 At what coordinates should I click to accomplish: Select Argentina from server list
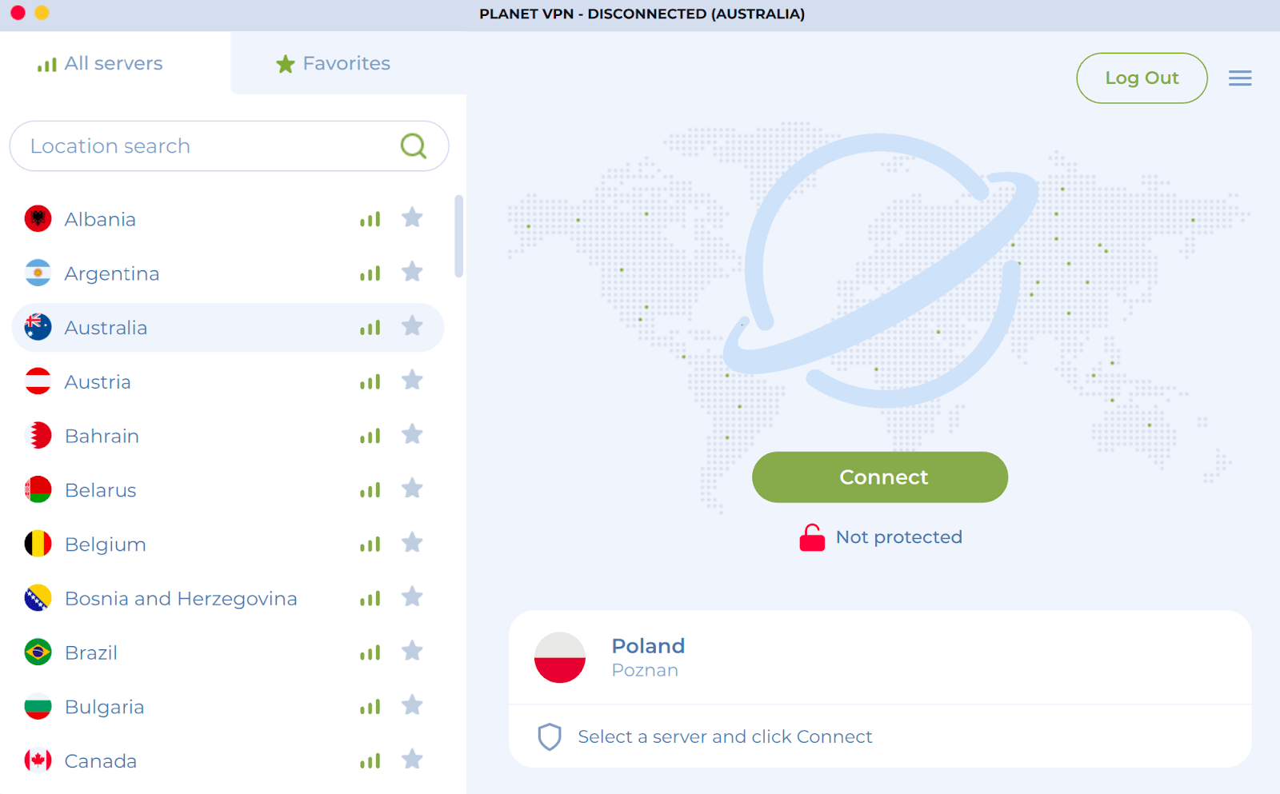click(228, 273)
